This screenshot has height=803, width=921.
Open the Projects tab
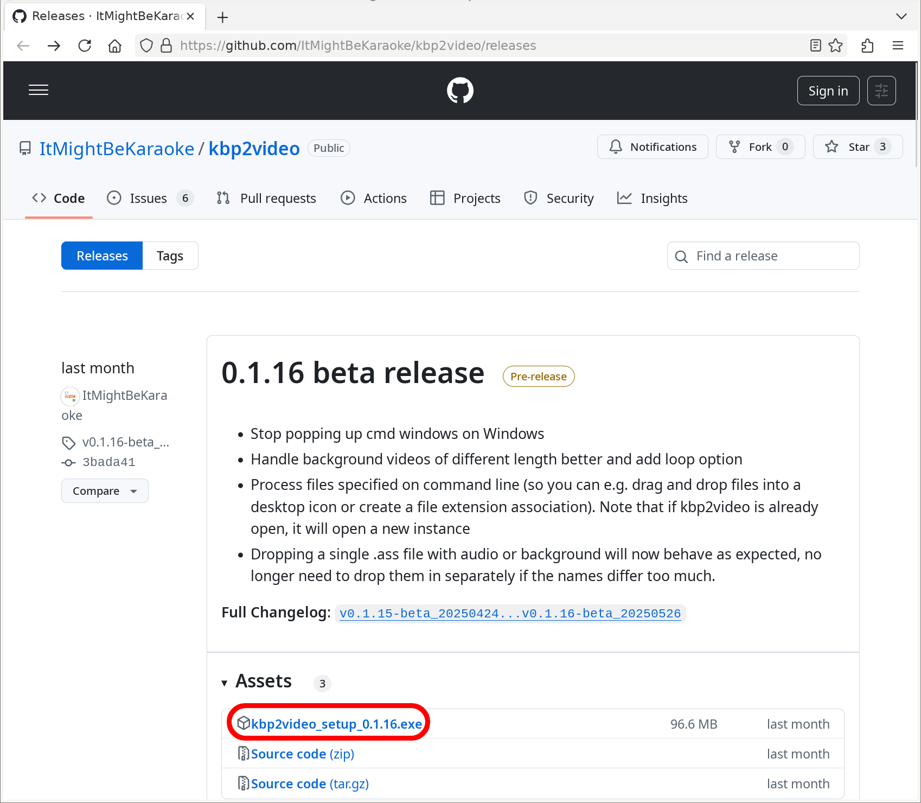tap(465, 199)
